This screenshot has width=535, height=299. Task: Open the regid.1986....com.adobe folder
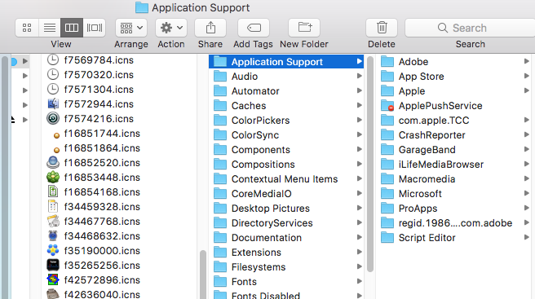(x=455, y=223)
